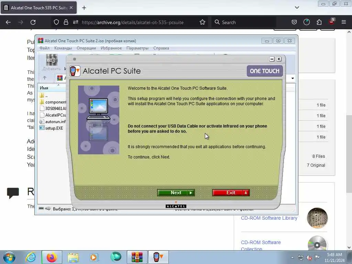Screen dimensions: 352x264
Task: Open the Firefox extensions puzzle icon
Action: pyautogui.click(x=319, y=22)
